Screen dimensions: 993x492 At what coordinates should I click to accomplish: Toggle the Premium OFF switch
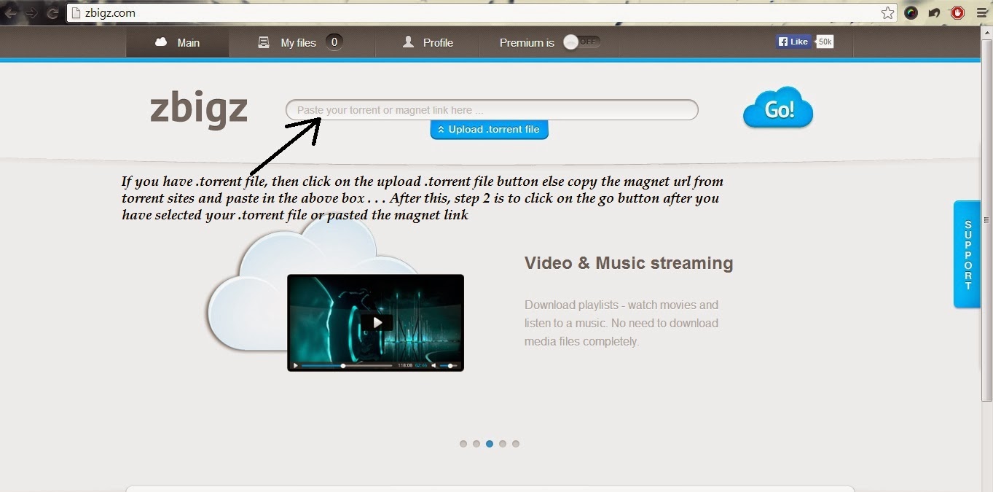click(x=581, y=42)
